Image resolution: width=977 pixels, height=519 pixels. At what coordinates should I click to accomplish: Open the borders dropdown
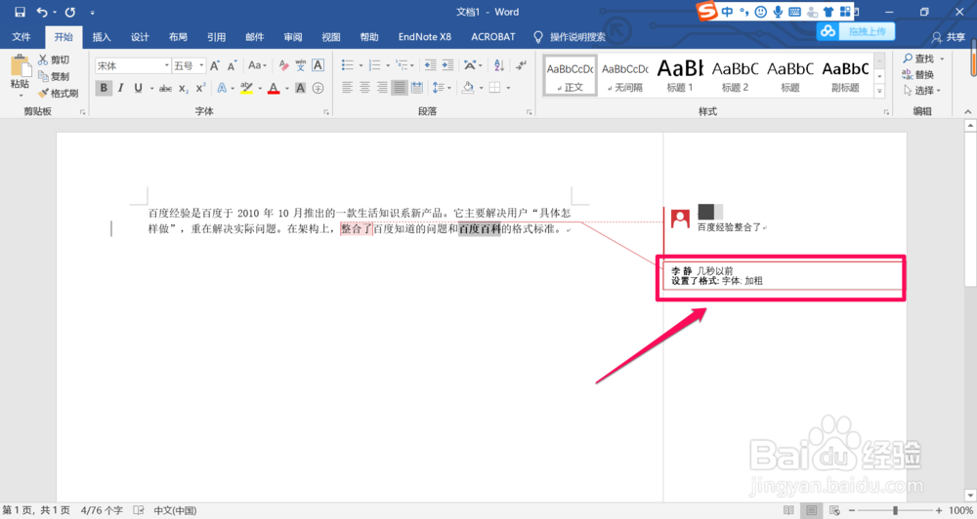(508, 89)
